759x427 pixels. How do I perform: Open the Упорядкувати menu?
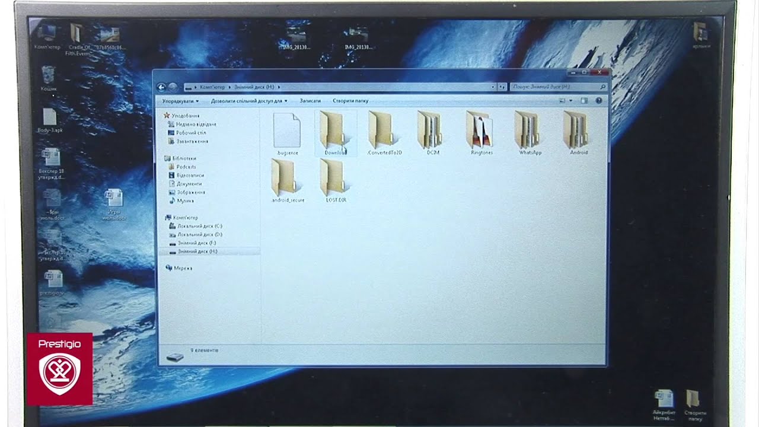[x=181, y=101]
